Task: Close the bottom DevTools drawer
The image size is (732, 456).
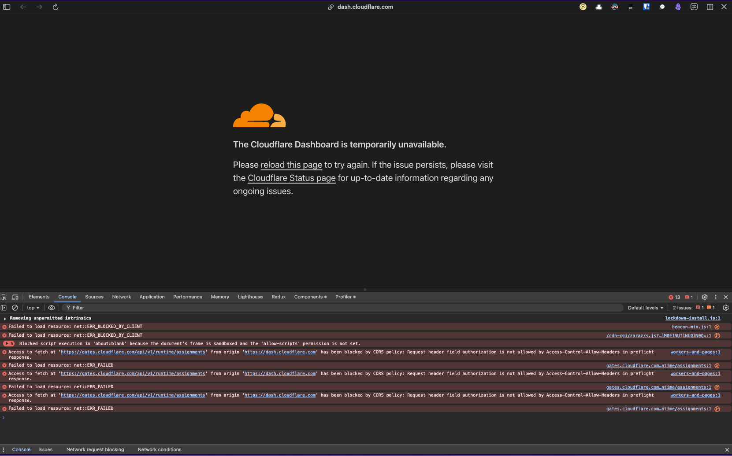Action: pos(727,450)
